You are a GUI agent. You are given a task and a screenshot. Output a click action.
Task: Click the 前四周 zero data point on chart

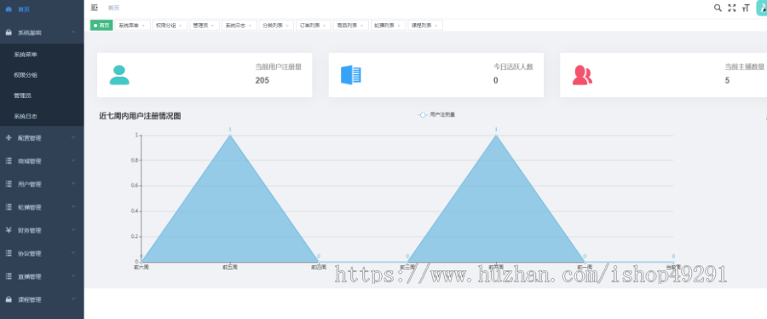319,262
